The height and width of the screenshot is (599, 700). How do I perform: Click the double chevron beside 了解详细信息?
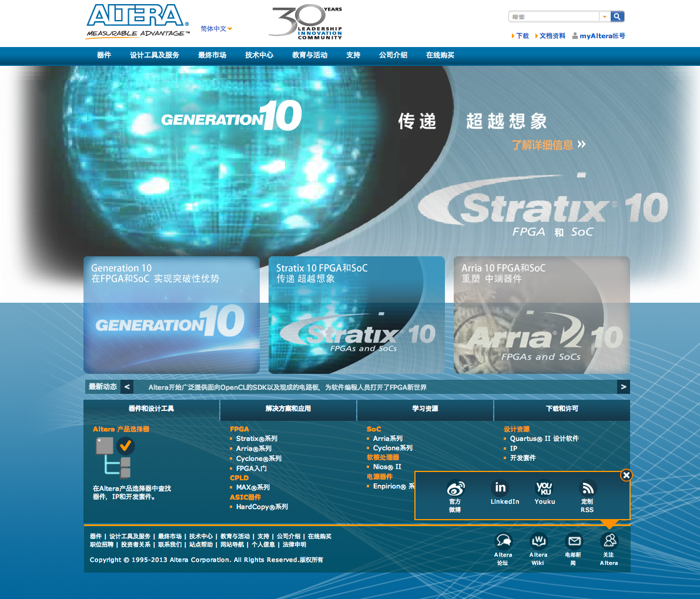(x=581, y=144)
